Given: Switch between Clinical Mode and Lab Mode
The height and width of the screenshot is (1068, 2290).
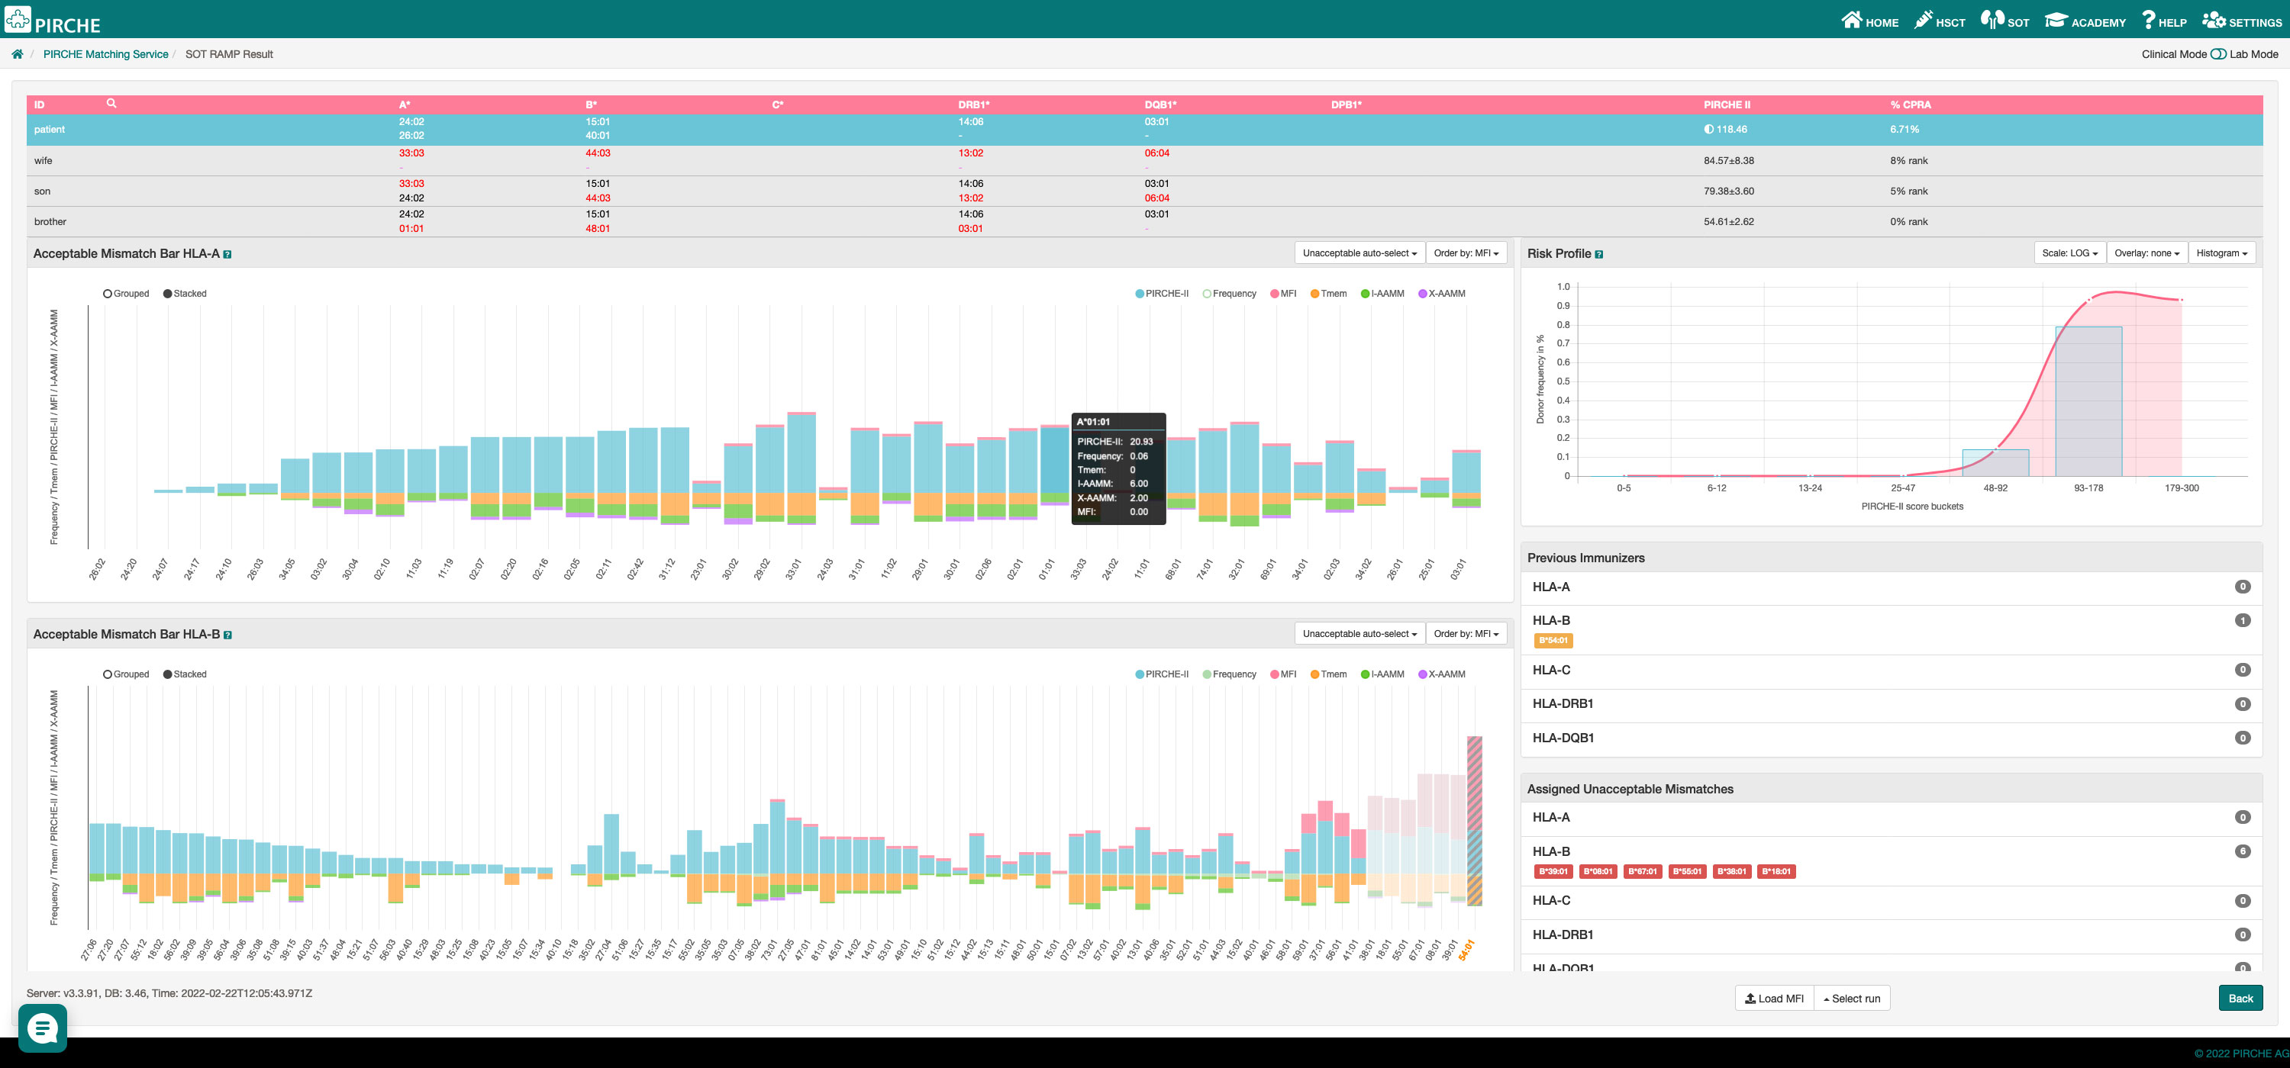Looking at the screenshot, I should pyautogui.click(x=2218, y=54).
